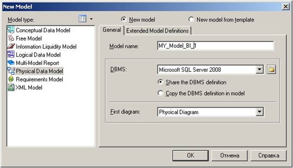Click the Logical Data Model icon
The width and height of the screenshot is (293, 168).
click(11, 55)
